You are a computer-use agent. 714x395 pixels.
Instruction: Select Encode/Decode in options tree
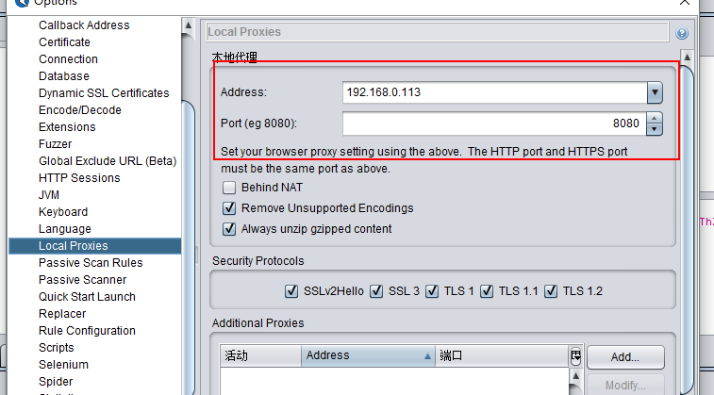[x=79, y=110]
